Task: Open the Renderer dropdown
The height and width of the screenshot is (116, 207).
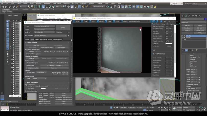Action: pos(45,32)
